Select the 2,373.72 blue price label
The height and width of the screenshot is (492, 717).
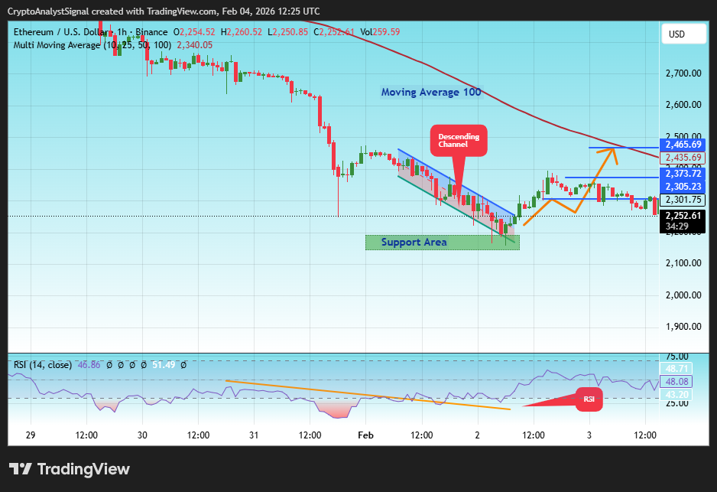coord(683,174)
